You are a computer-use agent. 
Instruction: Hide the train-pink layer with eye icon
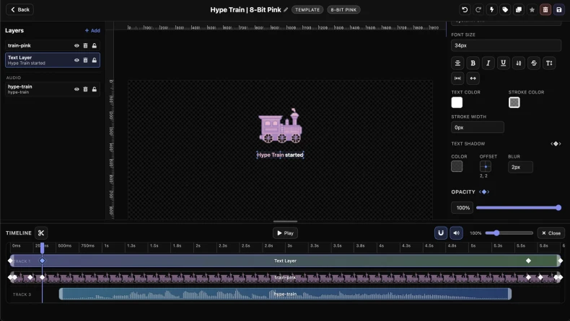76,45
